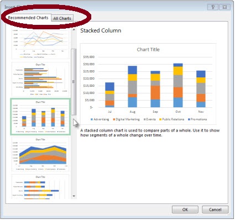Confirm with the OK button
This screenshot has width=235, height=220.
click(x=185, y=209)
